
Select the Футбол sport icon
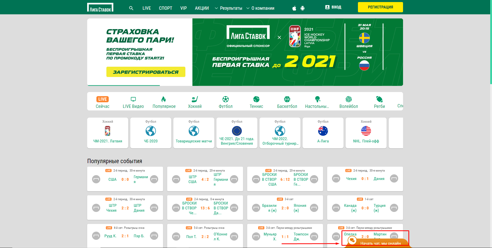pos(226,102)
